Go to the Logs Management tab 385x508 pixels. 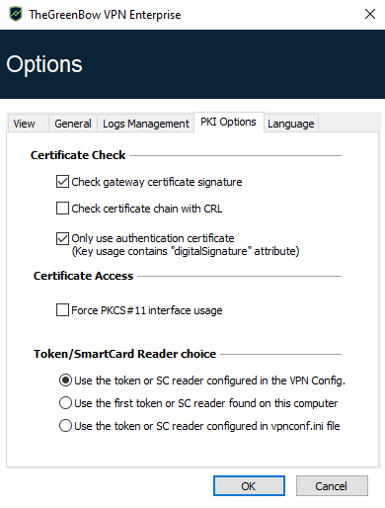[x=145, y=124]
